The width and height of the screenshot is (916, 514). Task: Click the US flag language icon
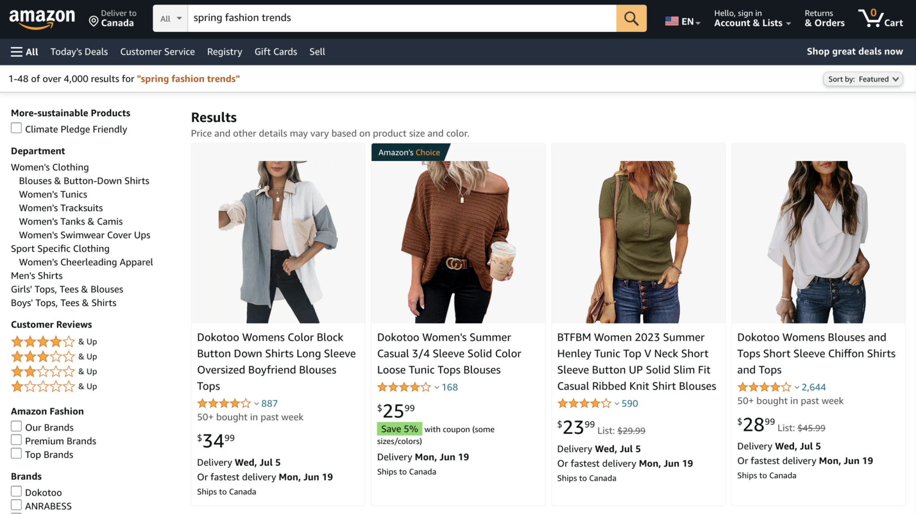pos(671,21)
